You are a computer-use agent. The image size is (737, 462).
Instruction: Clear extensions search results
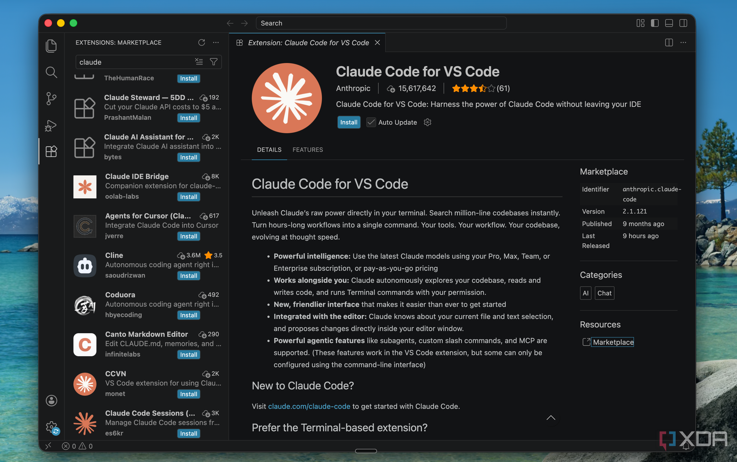coord(199,62)
